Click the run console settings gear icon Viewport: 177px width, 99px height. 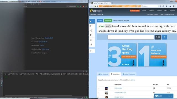84,71
